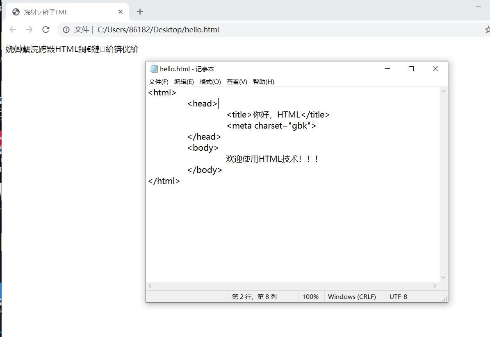Click the <title> line in Notepad

[x=278, y=115]
